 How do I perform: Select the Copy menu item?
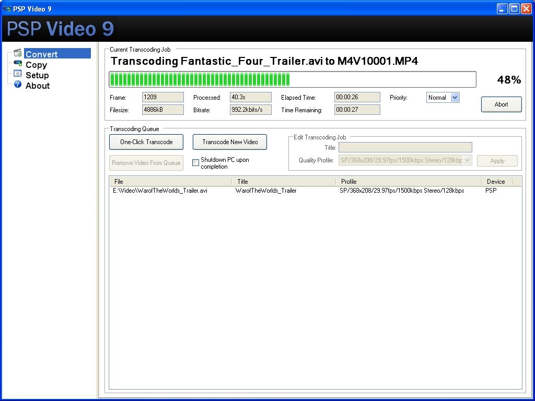click(x=36, y=65)
